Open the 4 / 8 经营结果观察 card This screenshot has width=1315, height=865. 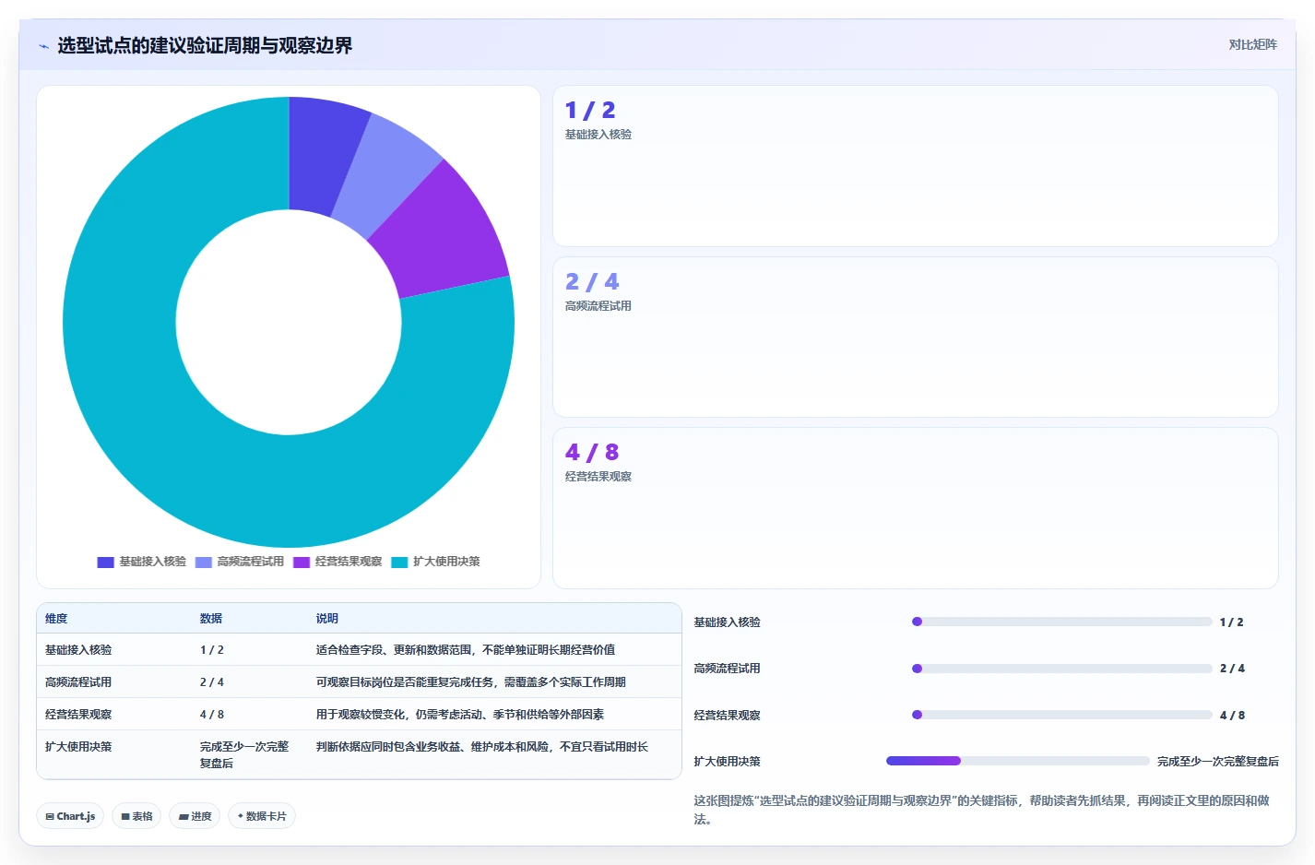[x=915, y=508]
